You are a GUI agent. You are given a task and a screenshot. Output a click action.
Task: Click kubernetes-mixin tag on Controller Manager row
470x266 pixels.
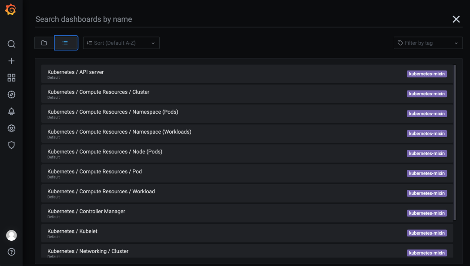coord(427,213)
